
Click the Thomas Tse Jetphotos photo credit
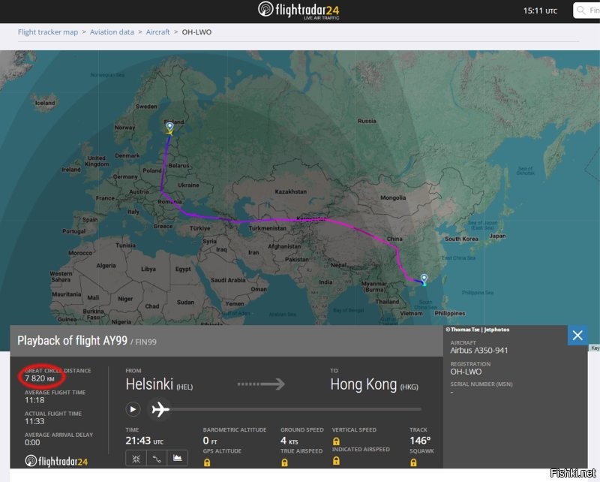tap(477, 330)
